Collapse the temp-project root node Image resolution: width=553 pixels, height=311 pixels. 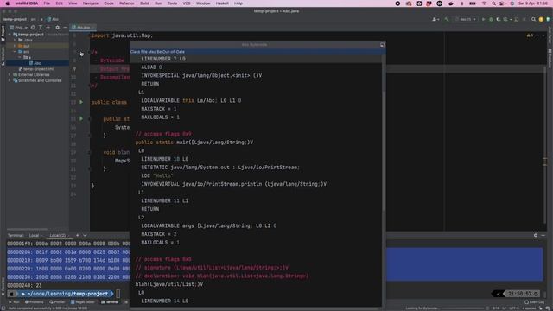coord(10,35)
